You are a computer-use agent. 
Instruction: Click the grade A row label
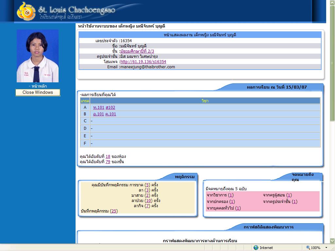point(85,108)
